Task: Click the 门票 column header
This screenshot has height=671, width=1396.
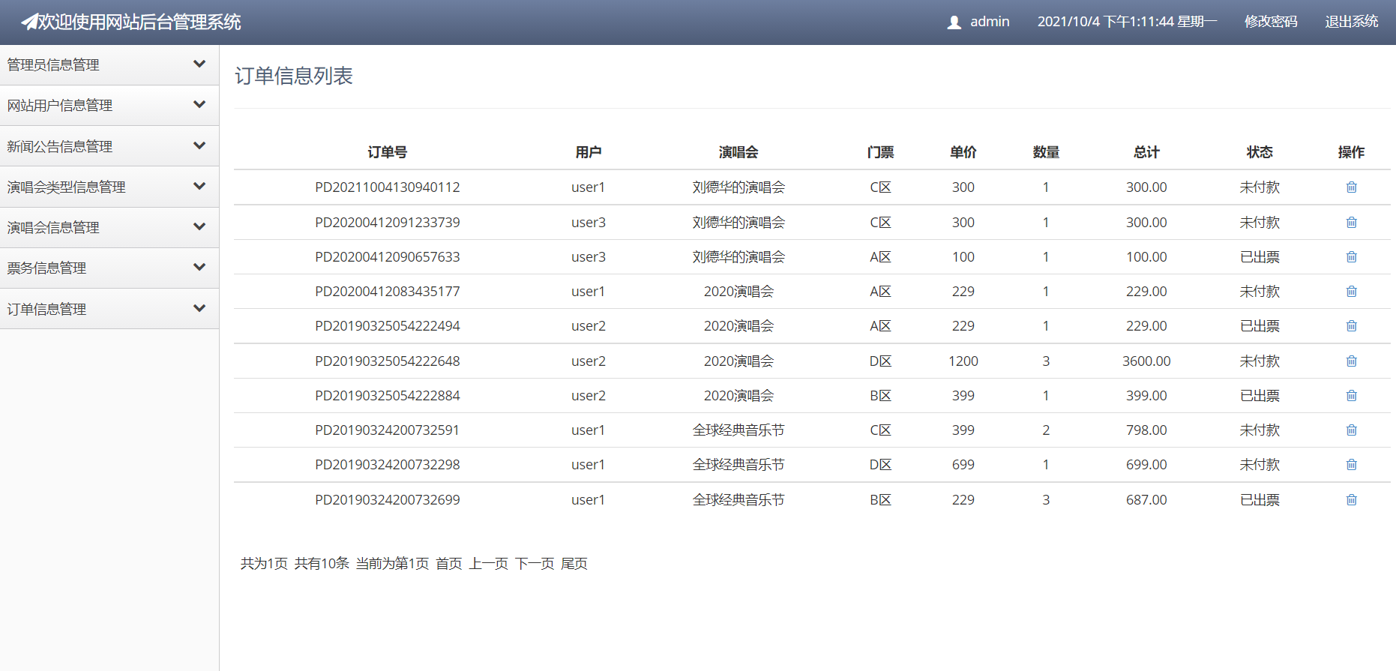Action: (880, 152)
